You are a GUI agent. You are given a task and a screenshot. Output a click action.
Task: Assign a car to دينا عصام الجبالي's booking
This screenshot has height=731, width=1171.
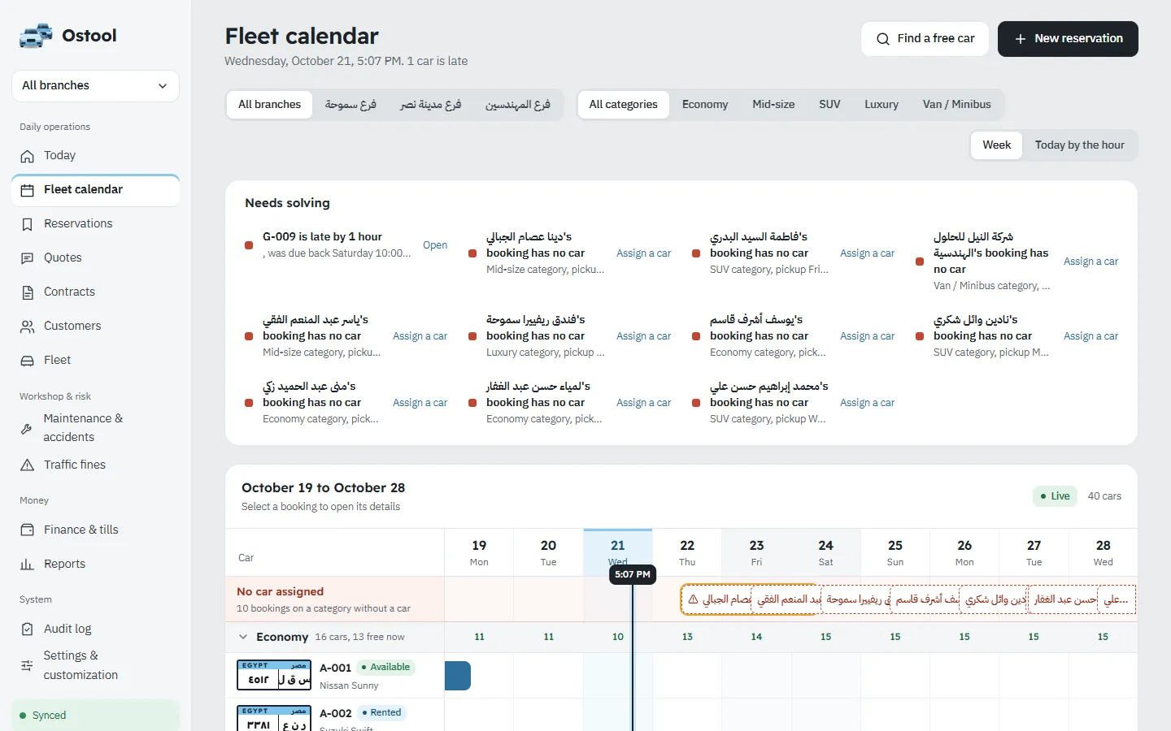643,253
